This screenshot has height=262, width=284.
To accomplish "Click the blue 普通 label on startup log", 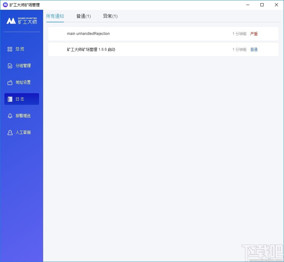I will point(254,49).
